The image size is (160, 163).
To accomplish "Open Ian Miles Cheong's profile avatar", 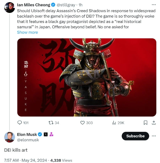I will (10, 7).
